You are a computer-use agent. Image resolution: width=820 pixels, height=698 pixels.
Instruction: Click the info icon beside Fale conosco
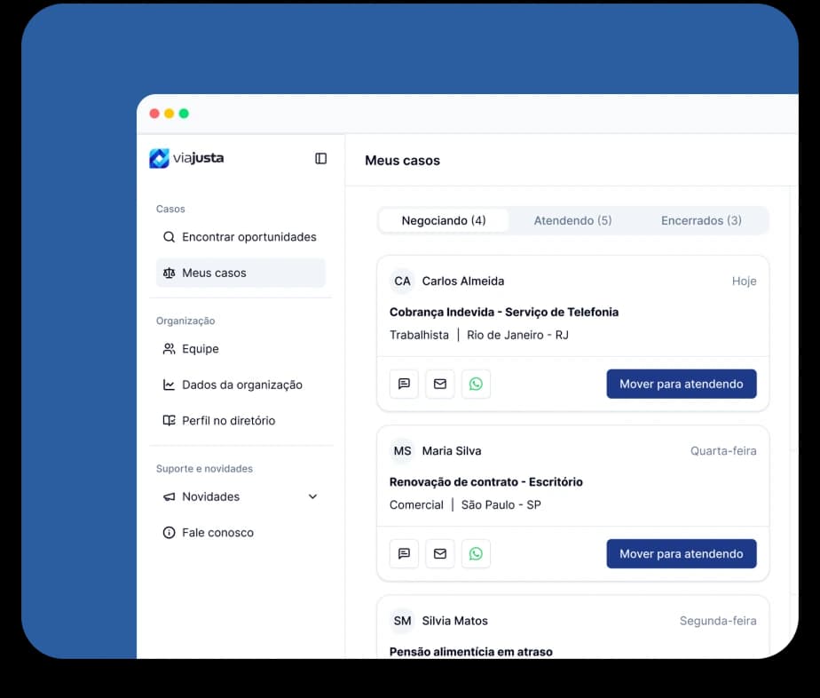(x=169, y=533)
